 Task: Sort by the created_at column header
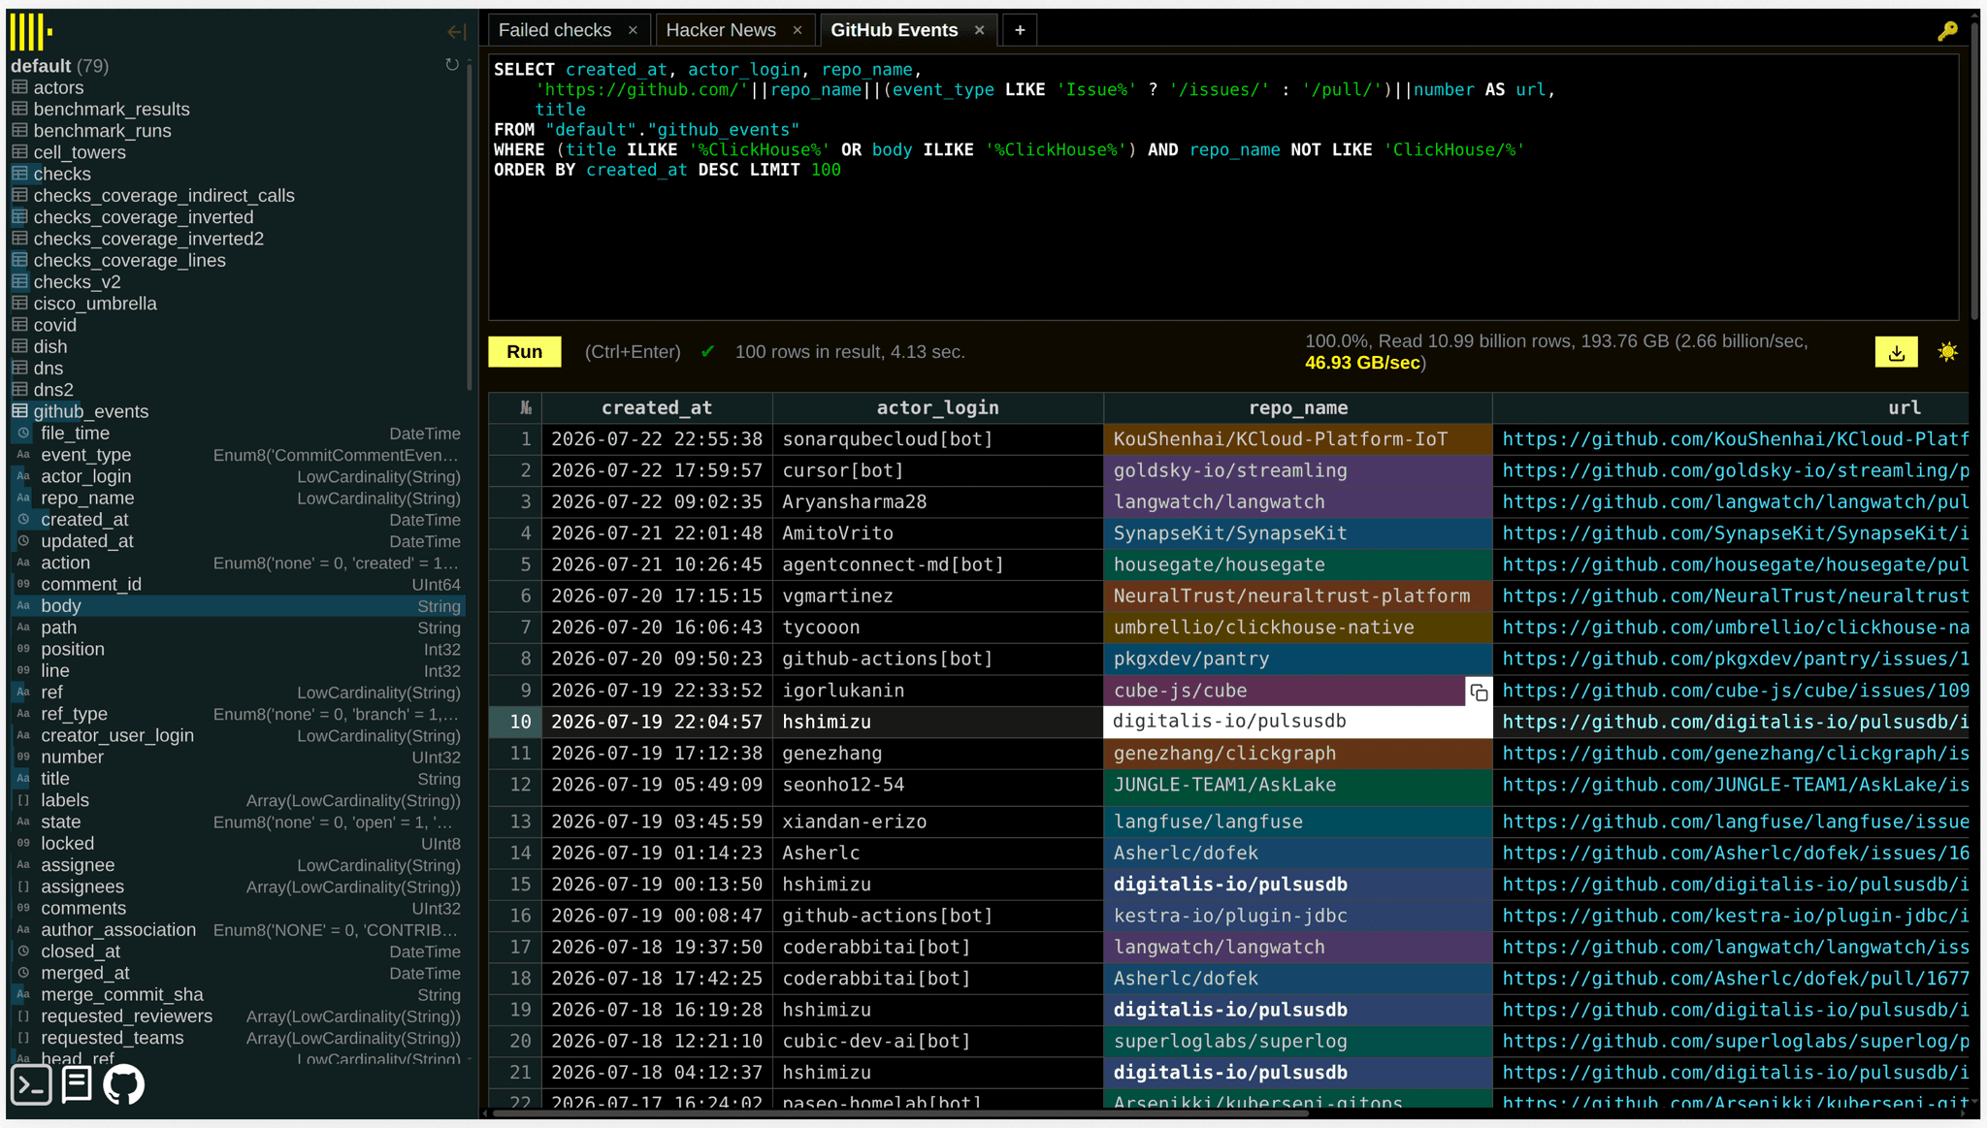pyautogui.click(x=657, y=408)
